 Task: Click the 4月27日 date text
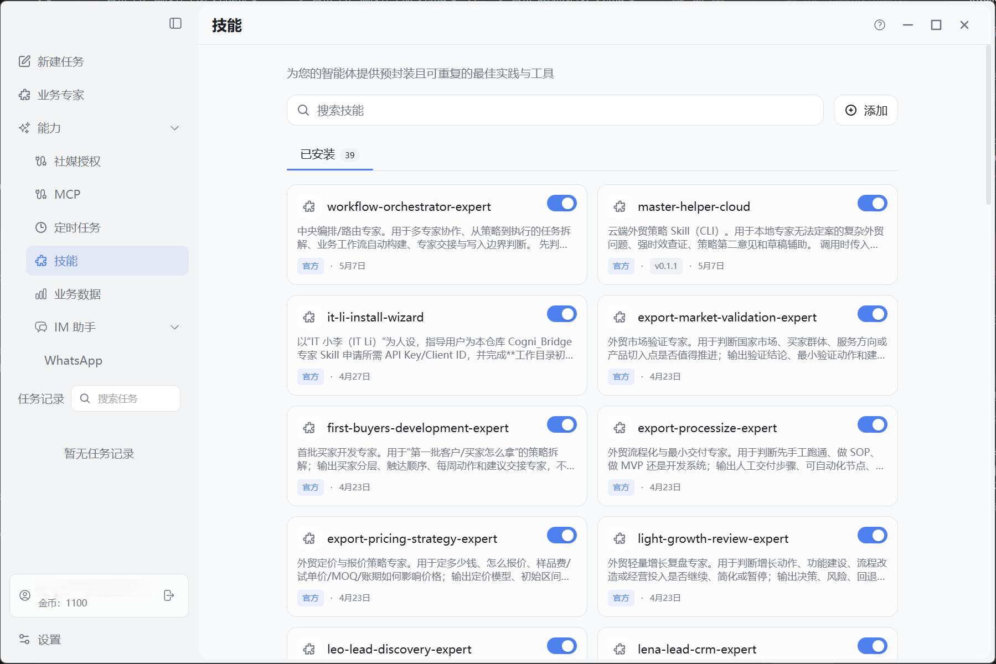coord(355,377)
